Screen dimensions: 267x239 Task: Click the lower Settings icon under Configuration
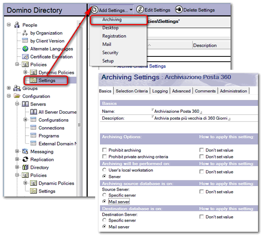[x=34, y=191]
